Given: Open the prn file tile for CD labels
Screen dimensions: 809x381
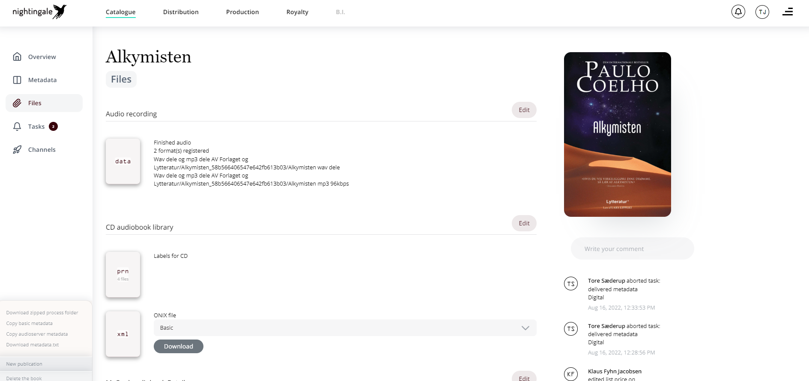Looking at the screenshot, I should (123, 275).
